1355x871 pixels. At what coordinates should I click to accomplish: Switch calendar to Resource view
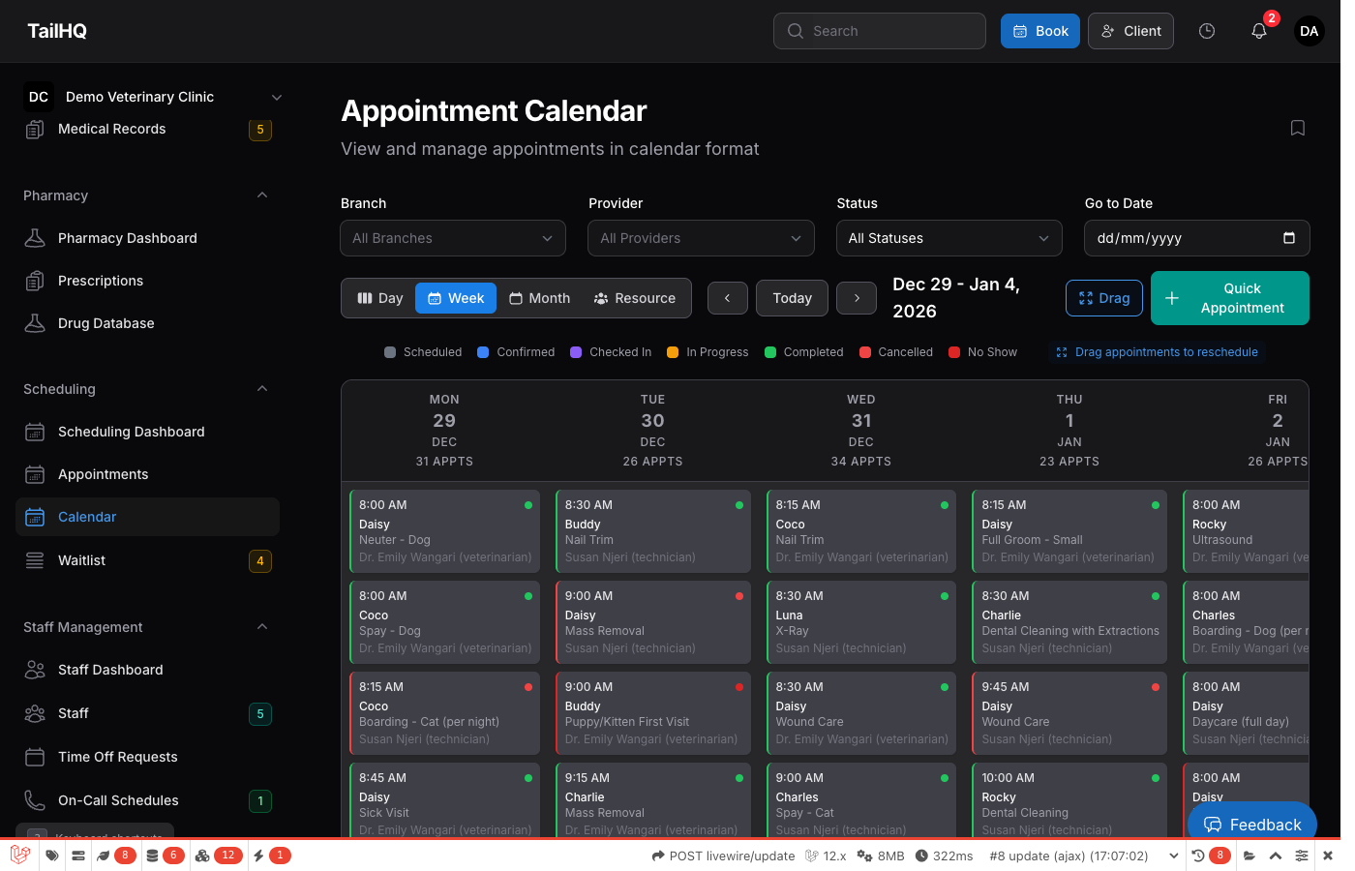click(635, 298)
